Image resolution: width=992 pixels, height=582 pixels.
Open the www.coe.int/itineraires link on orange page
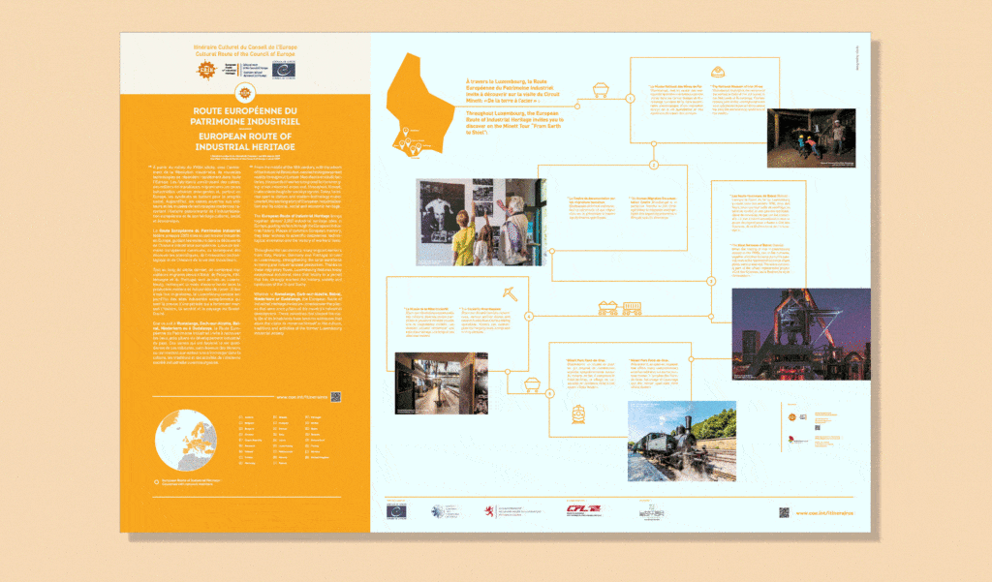302,397
